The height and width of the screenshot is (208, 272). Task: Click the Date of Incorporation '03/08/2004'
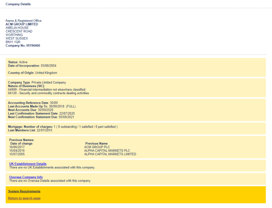click(49, 66)
